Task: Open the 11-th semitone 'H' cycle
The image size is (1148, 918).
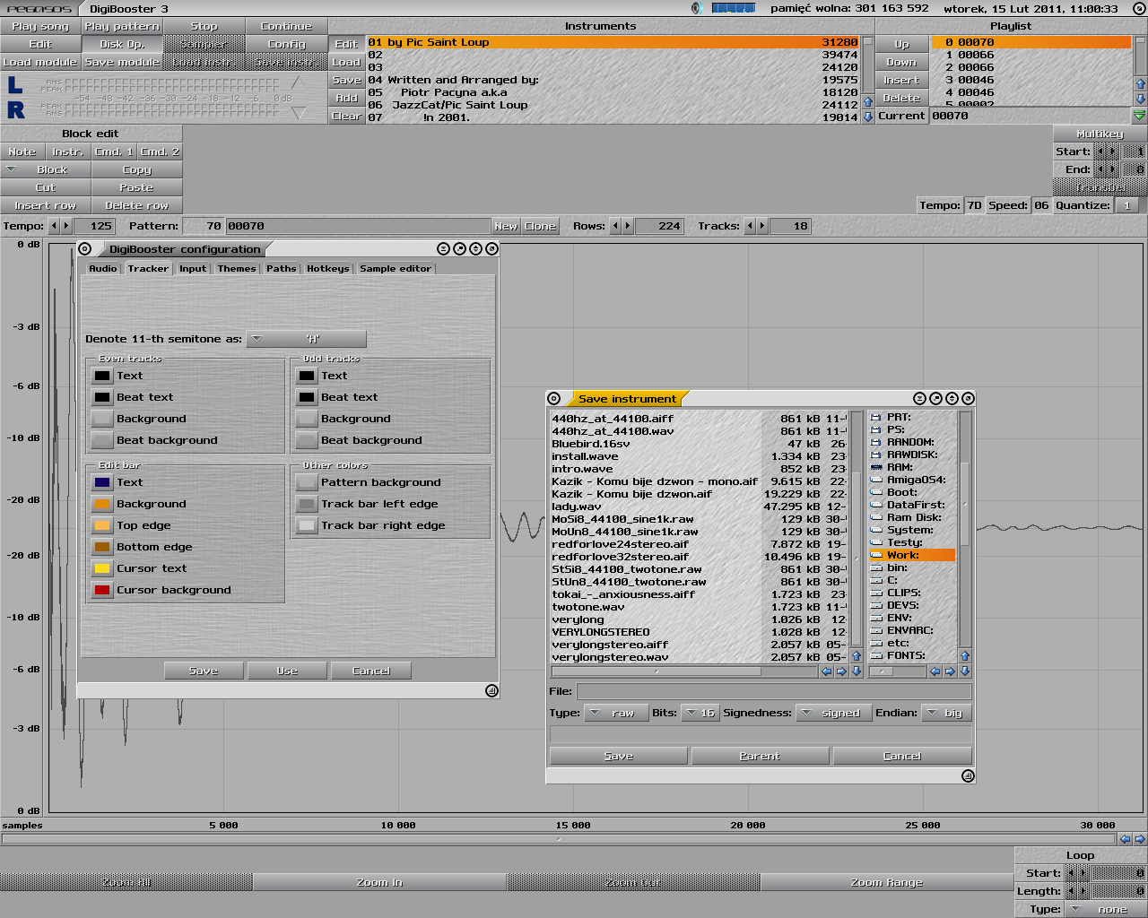Action: 306,339
